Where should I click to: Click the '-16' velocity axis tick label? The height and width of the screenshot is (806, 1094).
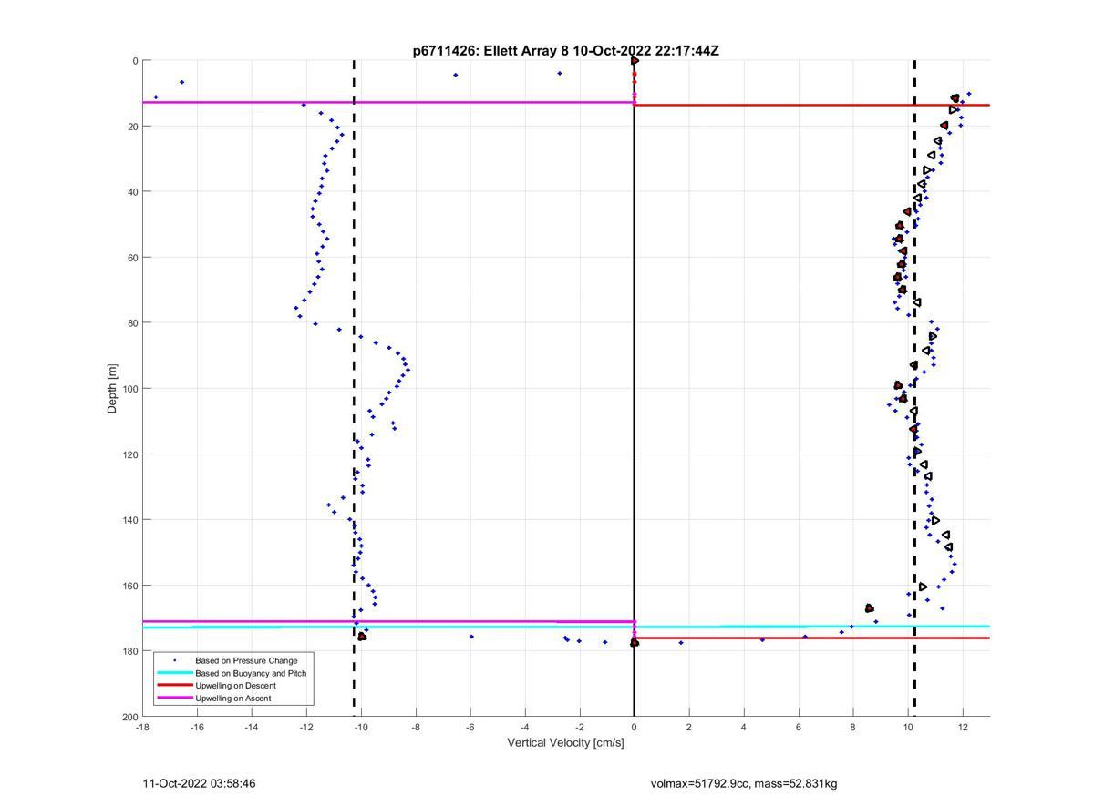tap(197, 727)
